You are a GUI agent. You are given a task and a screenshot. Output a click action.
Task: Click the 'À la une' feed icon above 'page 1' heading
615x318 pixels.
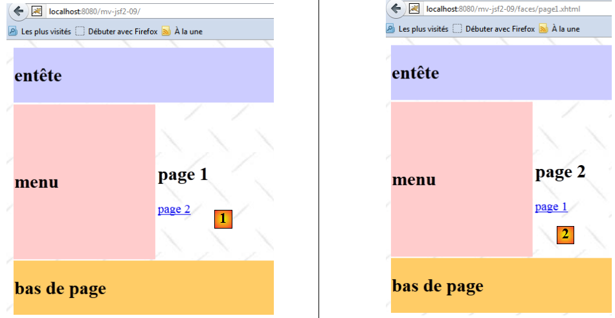click(166, 30)
